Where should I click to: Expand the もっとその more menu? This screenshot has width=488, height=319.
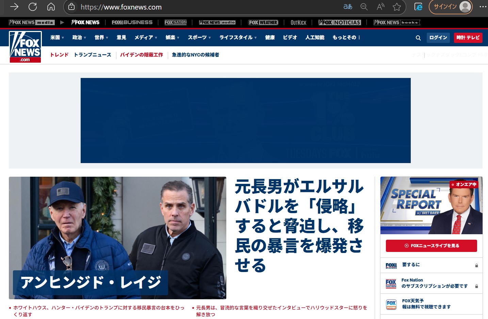pyautogui.click(x=346, y=37)
